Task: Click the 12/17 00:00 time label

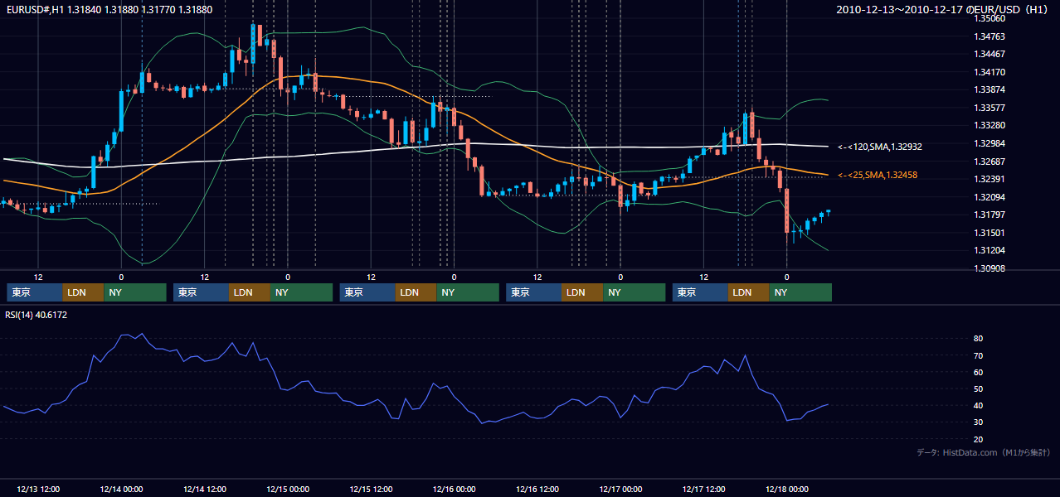Action: click(620, 489)
